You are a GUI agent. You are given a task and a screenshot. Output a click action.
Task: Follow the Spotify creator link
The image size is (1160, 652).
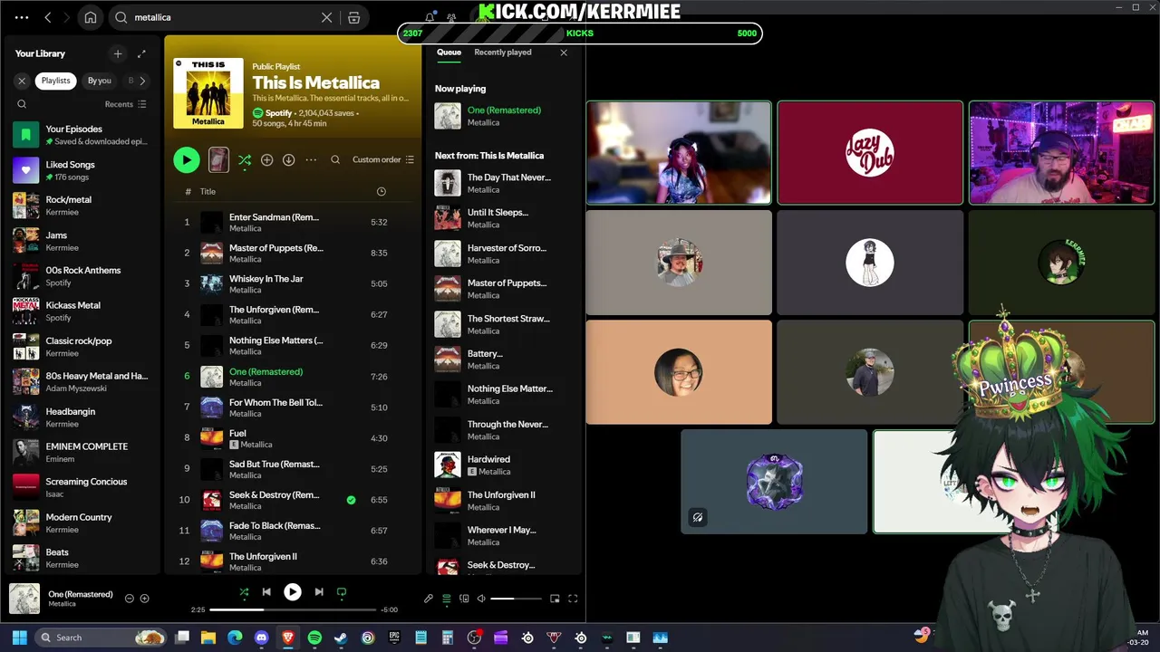pyautogui.click(x=278, y=113)
